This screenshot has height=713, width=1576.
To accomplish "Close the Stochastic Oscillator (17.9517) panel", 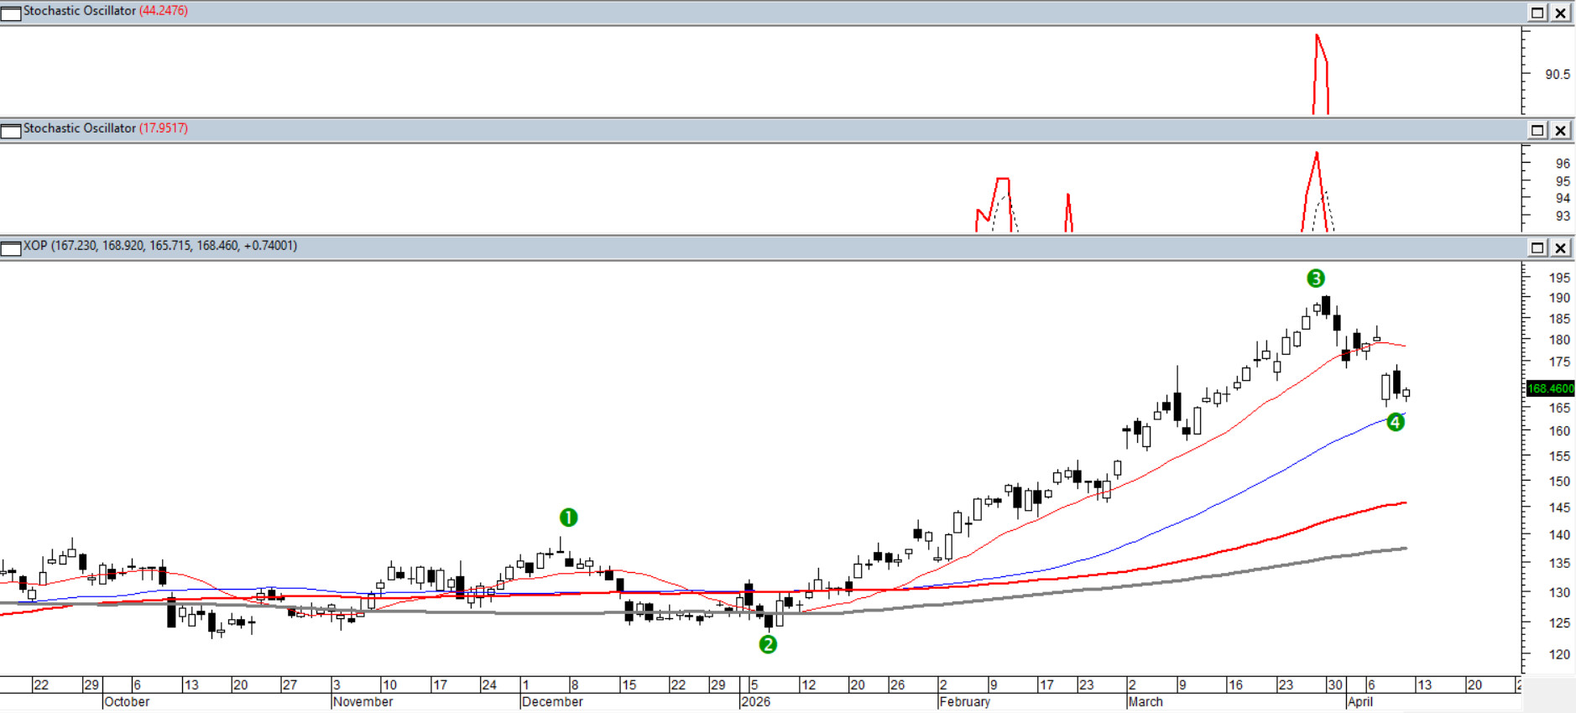I will click(1561, 130).
